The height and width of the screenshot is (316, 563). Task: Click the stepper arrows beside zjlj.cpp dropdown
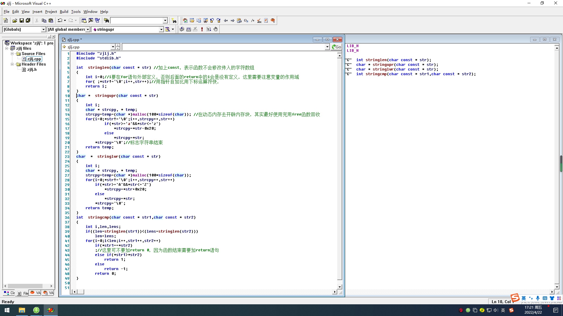(118, 47)
